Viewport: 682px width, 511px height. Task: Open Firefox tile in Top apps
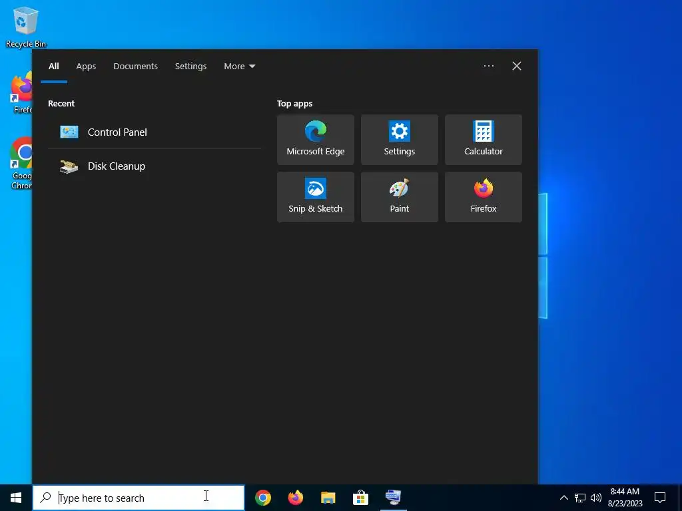click(x=484, y=197)
